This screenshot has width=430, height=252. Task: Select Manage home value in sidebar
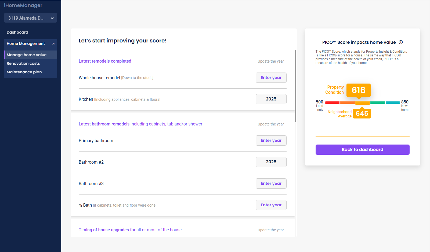(27, 55)
